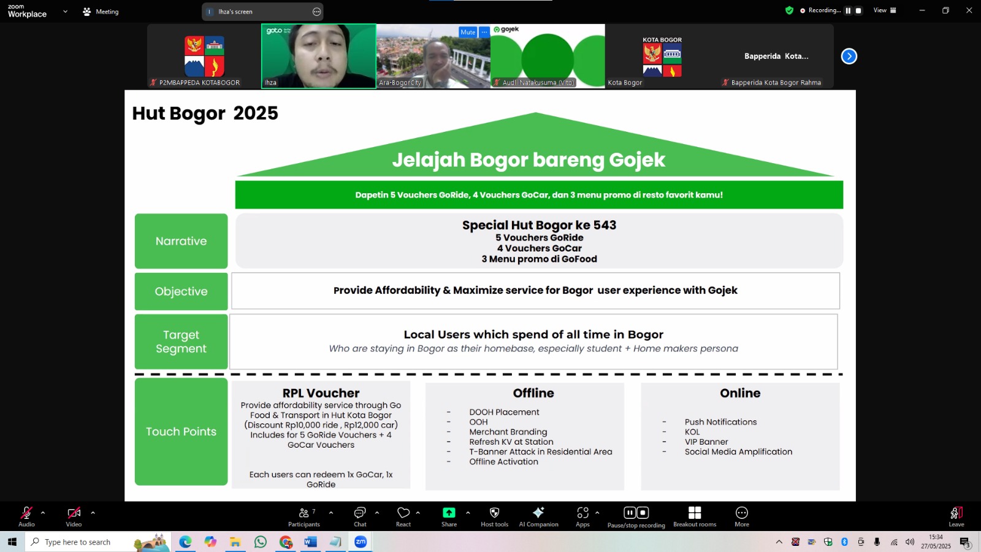
Task: Click the taskbar search box
Action: click(98, 542)
